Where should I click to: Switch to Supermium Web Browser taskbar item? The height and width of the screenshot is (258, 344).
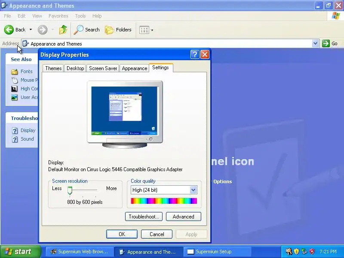[x=80, y=252]
